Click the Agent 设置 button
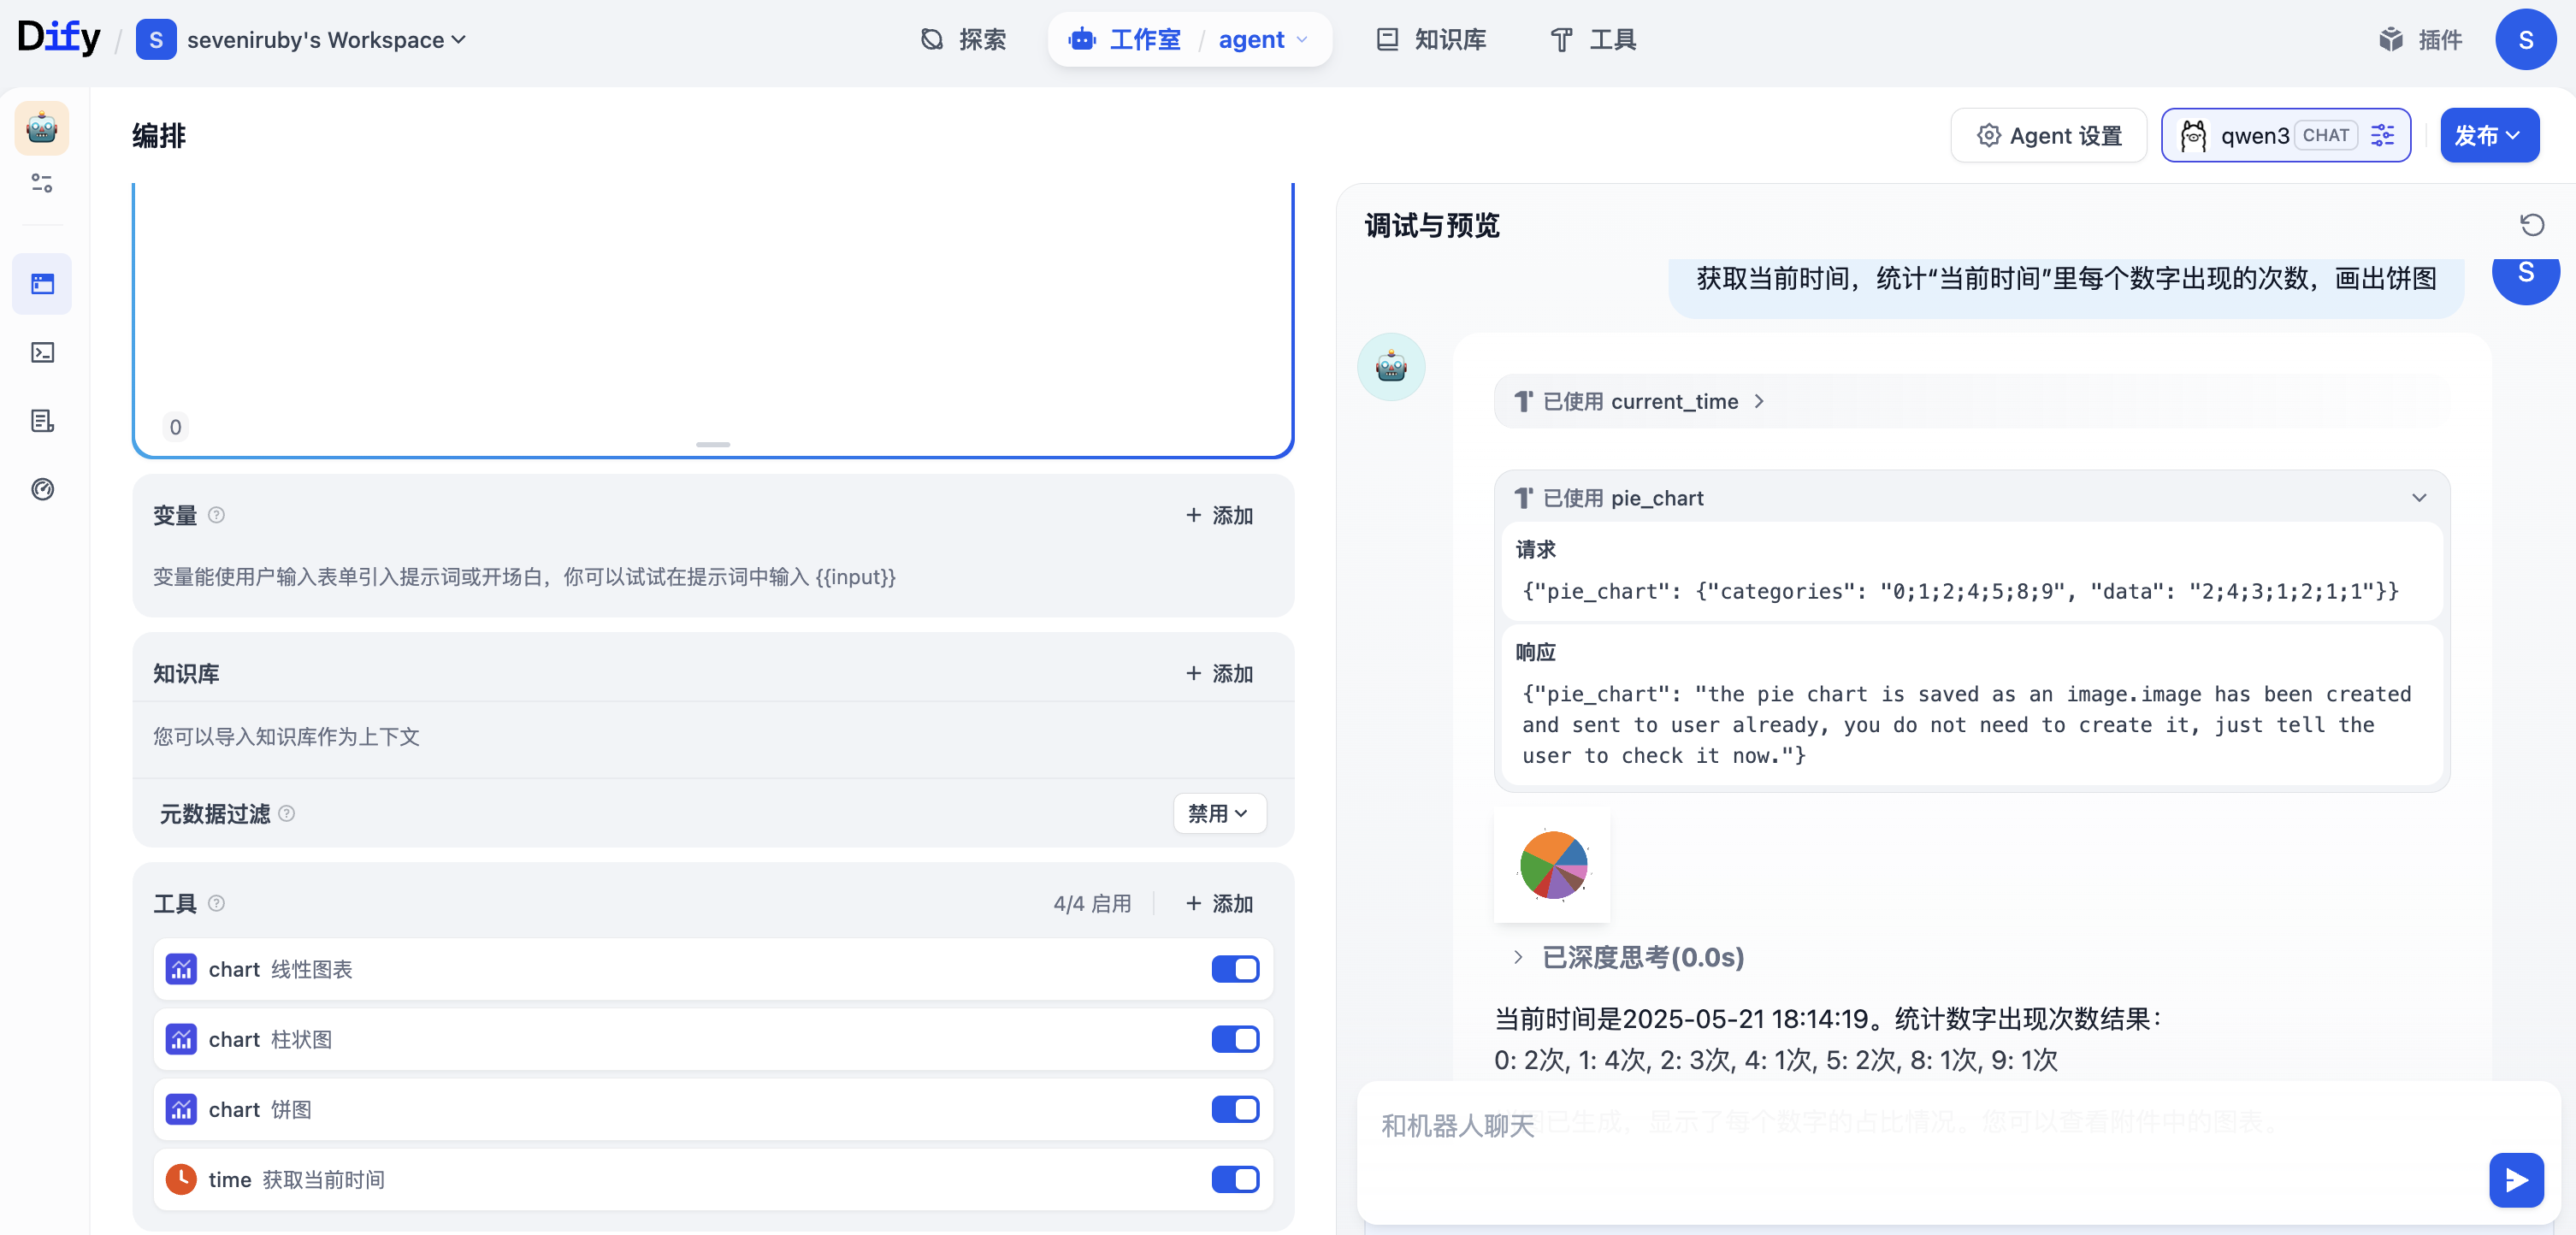Image resolution: width=2576 pixels, height=1235 pixels. click(x=2048, y=135)
